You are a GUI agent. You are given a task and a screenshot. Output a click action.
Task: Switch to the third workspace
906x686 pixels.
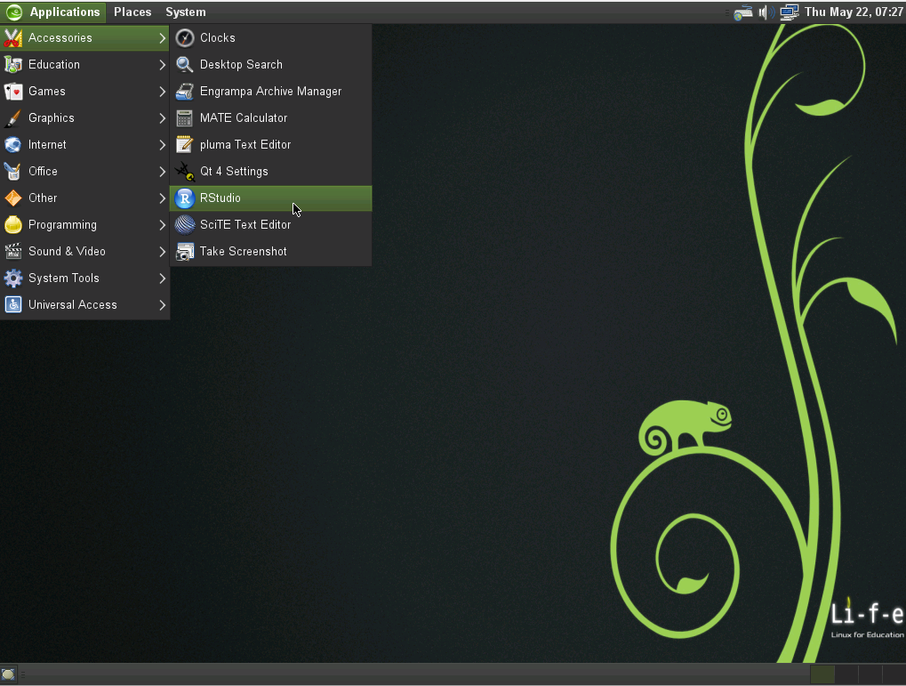(870, 674)
